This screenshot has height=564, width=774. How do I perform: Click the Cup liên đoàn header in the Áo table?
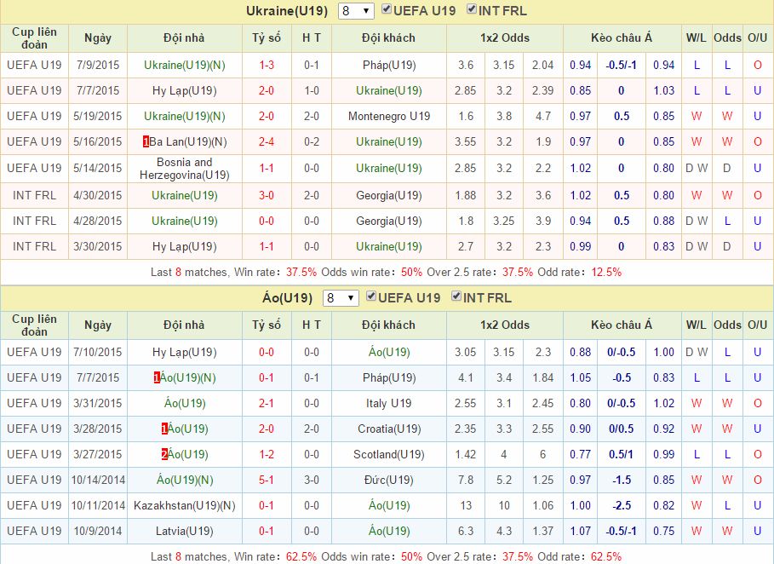(x=34, y=325)
